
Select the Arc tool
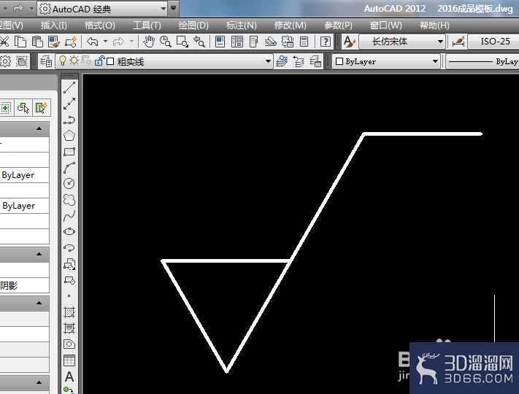(x=69, y=168)
